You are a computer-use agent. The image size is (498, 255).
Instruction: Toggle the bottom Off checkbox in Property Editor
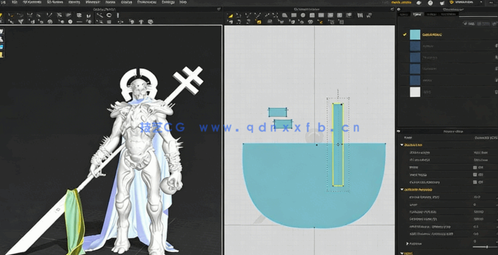coord(475,182)
